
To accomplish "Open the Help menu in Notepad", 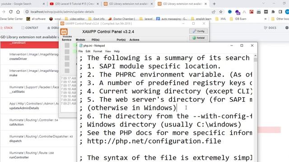I will coord(117,51).
